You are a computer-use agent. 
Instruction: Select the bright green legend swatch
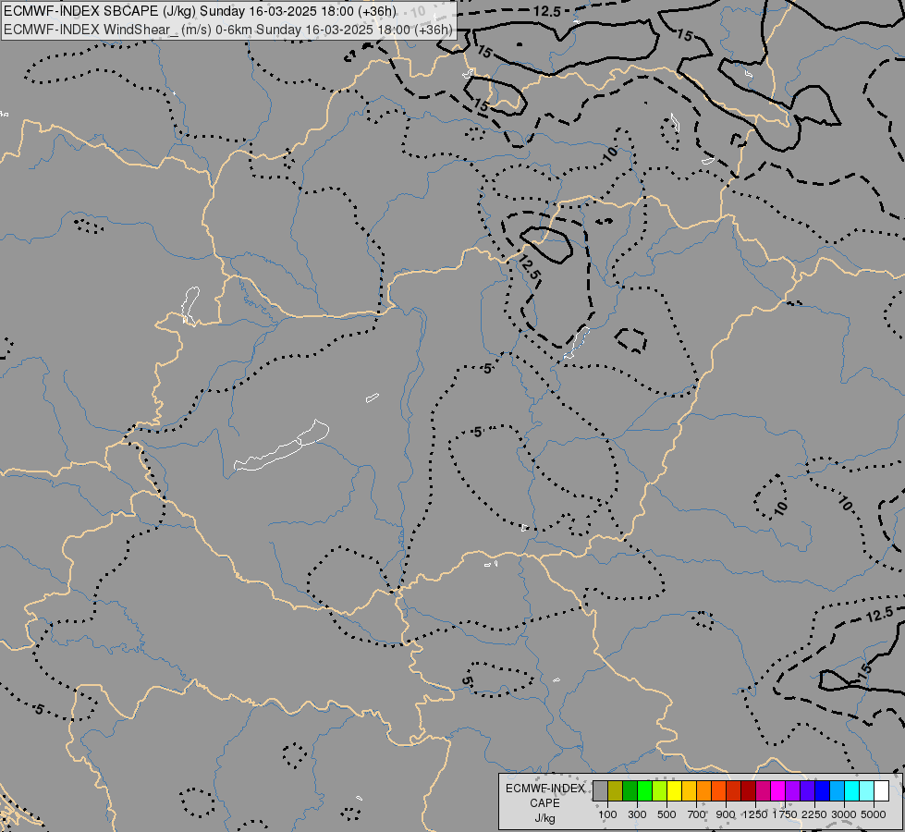tap(644, 790)
